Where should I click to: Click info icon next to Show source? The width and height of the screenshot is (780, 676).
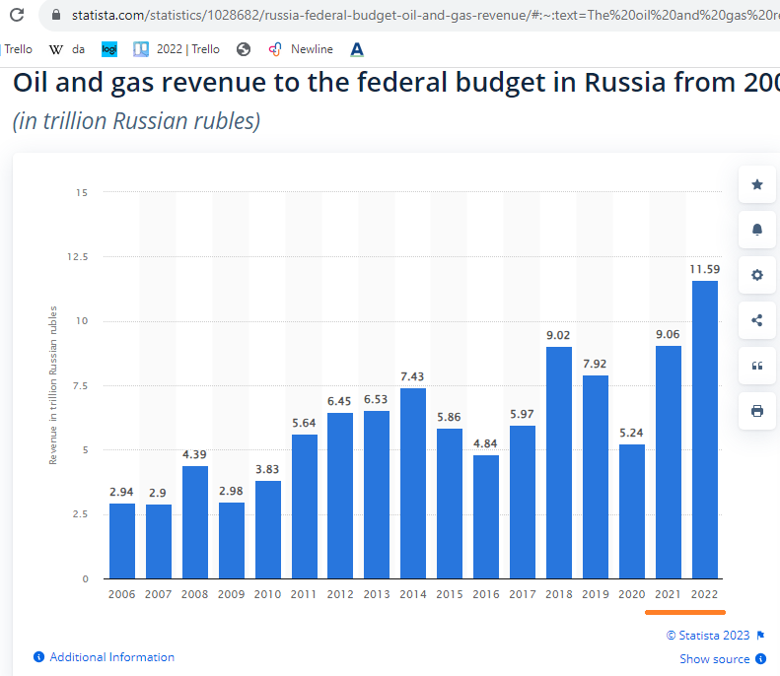coord(760,658)
